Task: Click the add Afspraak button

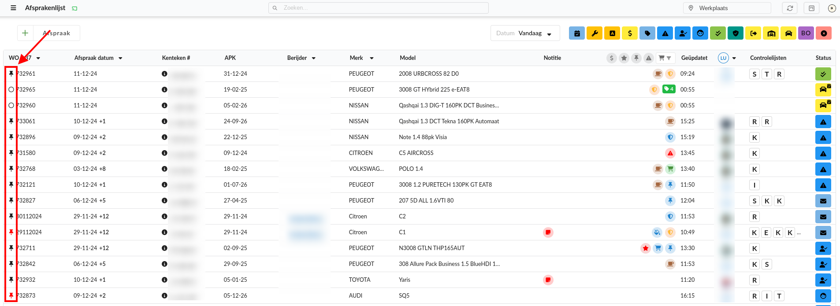Action: (x=25, y=33)
